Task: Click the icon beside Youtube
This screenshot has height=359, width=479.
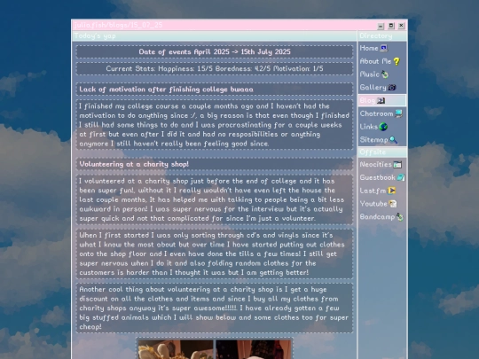Action: [x=393, y=204]
